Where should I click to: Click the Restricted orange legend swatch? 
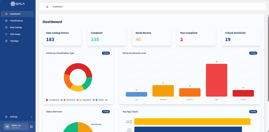(x=65, y=100)
